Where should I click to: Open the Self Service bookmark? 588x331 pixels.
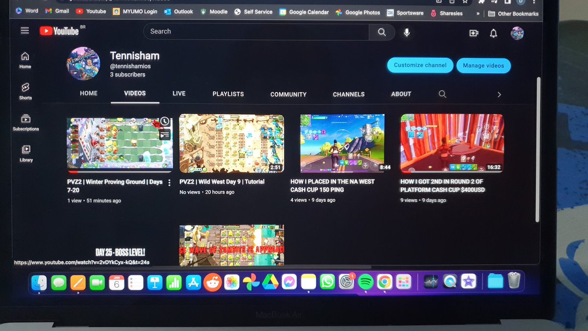pyautogui.click(x=253, y=12)
